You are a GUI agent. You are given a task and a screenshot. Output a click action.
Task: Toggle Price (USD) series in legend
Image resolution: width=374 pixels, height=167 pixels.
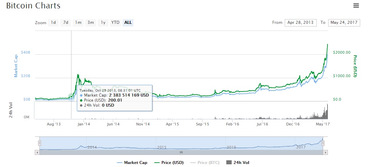pyautogui.click(x=169, y=163)
